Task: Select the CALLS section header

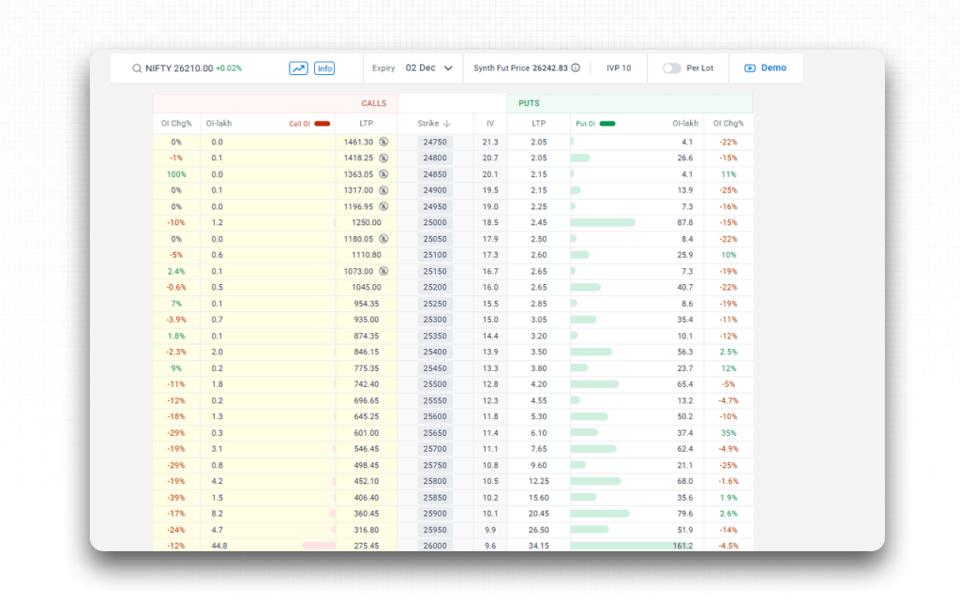Action: (x=373, y=103)
